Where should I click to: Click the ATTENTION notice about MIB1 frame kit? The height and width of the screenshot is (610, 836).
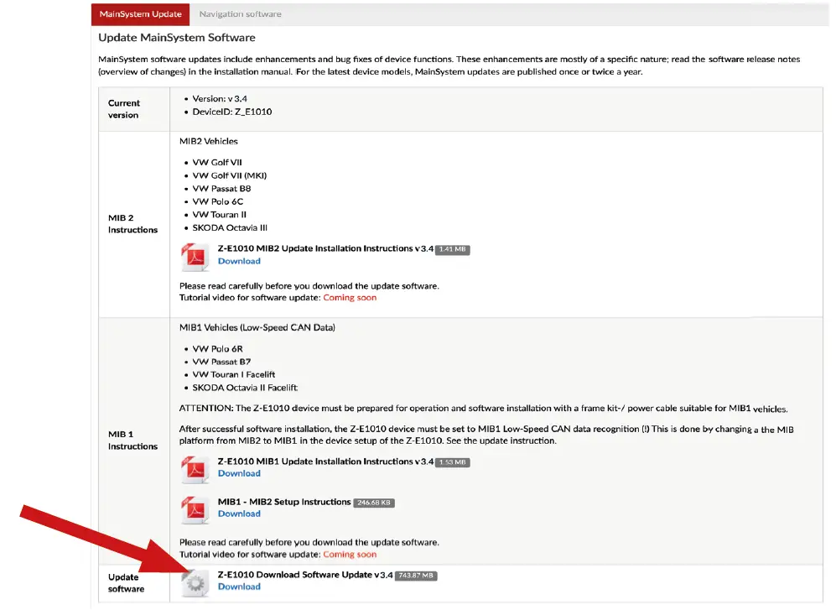coord(483,409)
